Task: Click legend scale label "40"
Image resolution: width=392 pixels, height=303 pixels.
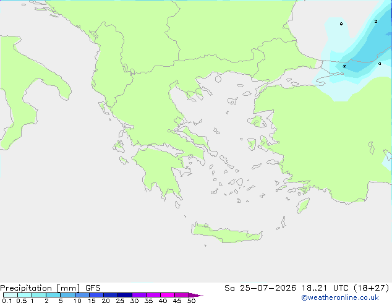Action: point(163,301)
